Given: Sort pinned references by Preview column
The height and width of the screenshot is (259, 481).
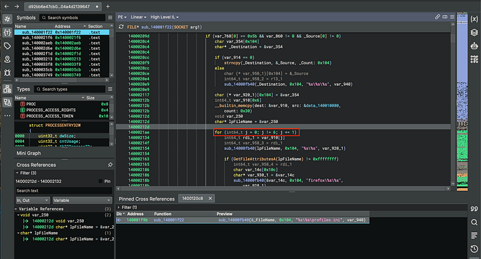Looking at the screenshot, I should pyautogui.click(x=292, y=214).
